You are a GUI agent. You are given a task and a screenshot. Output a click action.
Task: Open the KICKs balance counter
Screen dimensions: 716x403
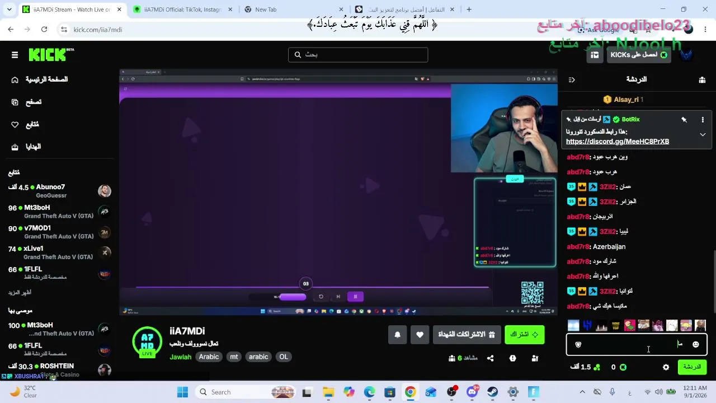(619, 367)
